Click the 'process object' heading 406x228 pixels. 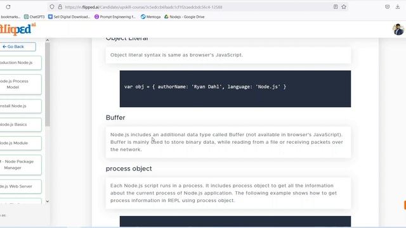pyautogui.click(x=129, y=168)
